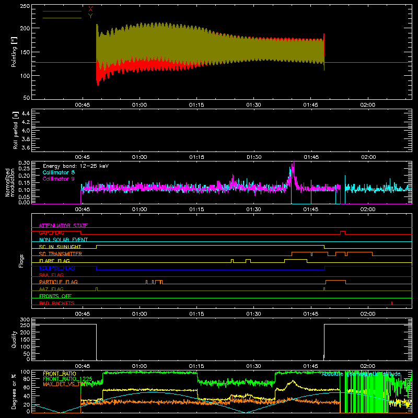Click the 300 tick on Quality axis
418x418 pixels.
click(x=25, y=320)
